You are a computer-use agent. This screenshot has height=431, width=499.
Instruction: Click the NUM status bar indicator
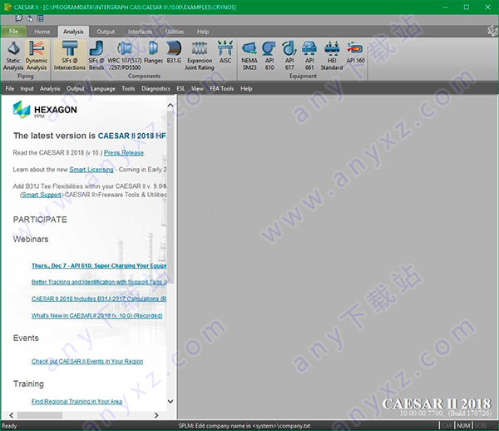463,425
